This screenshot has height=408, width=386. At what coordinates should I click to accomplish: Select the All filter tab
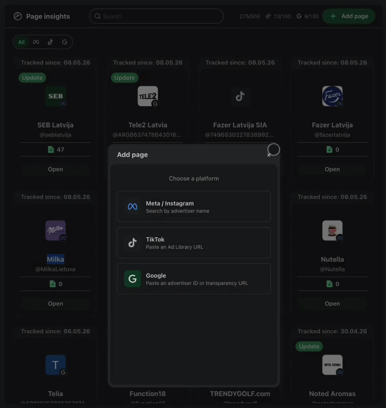[x=21, y=42]
